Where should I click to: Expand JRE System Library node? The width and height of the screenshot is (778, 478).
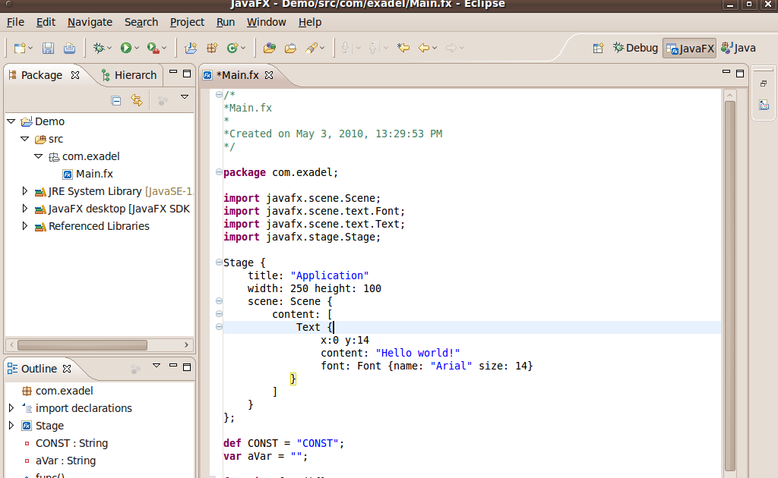pyautogui.click(x=24, y=190)
